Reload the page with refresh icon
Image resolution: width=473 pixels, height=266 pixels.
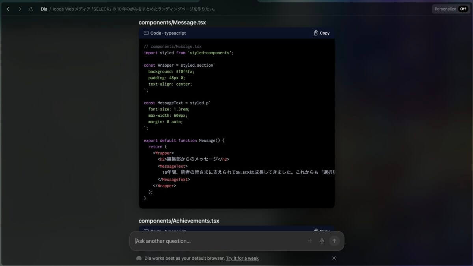coord(31,9)
